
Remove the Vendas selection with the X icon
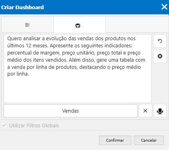pos(146,111)
